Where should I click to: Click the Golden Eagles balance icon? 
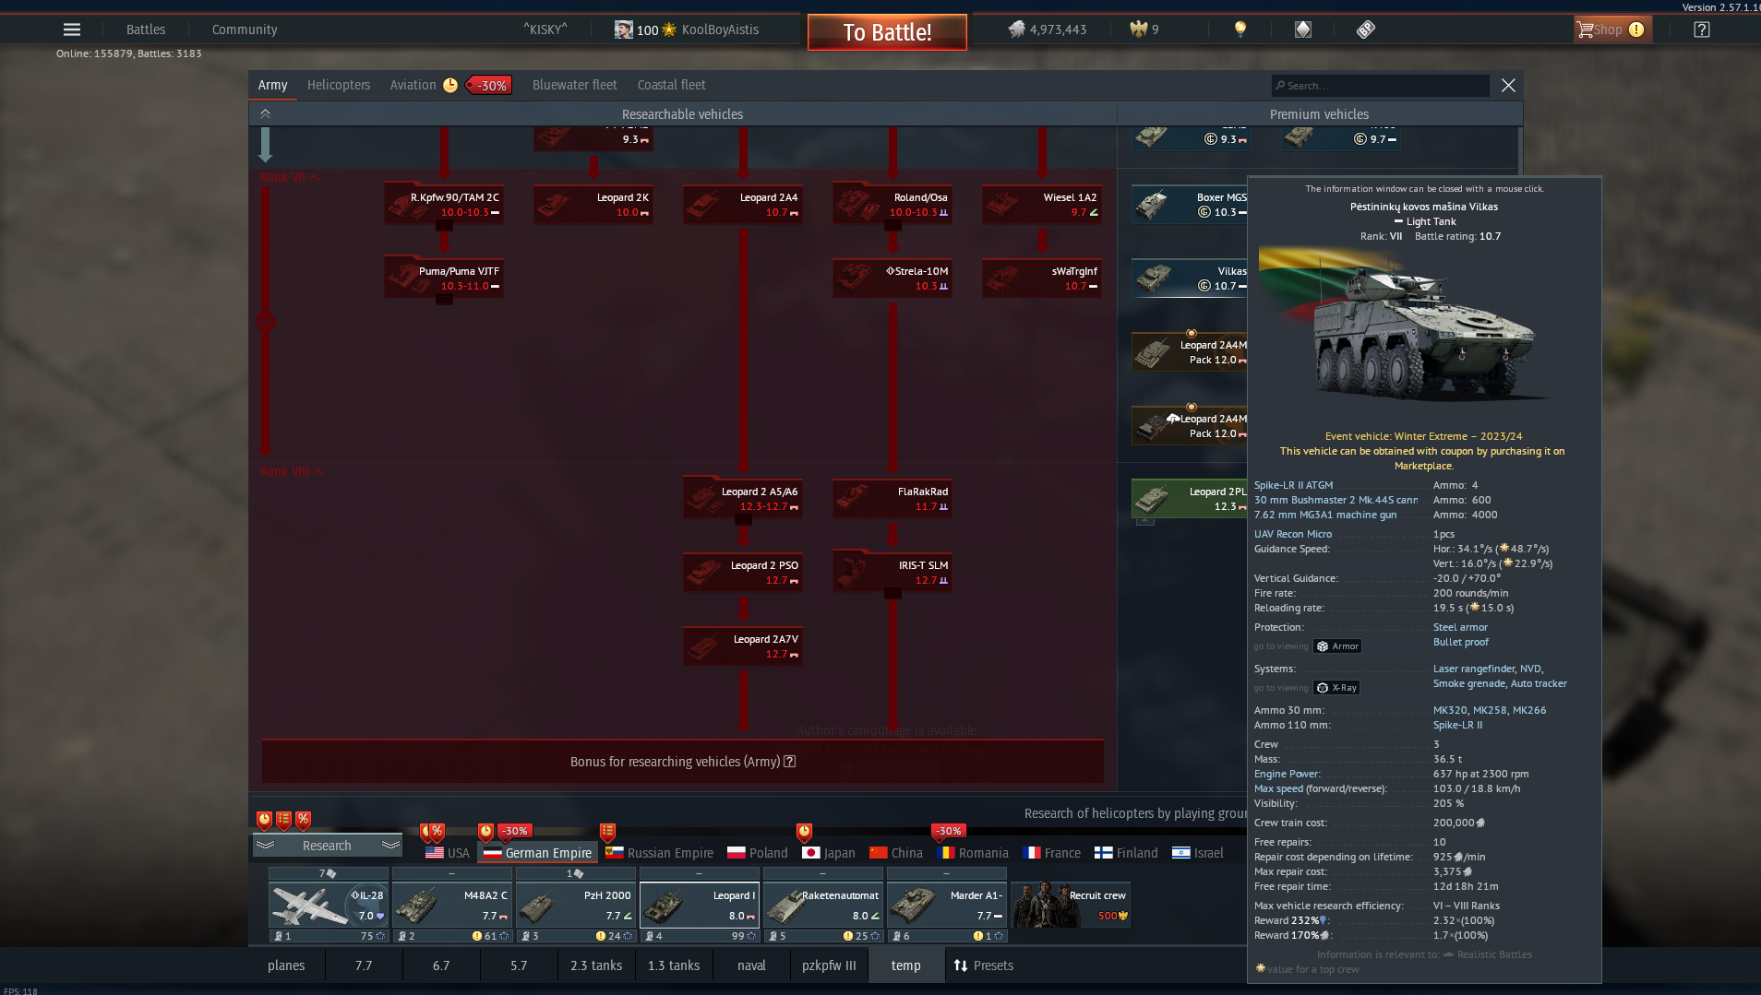click(1139, 30)
